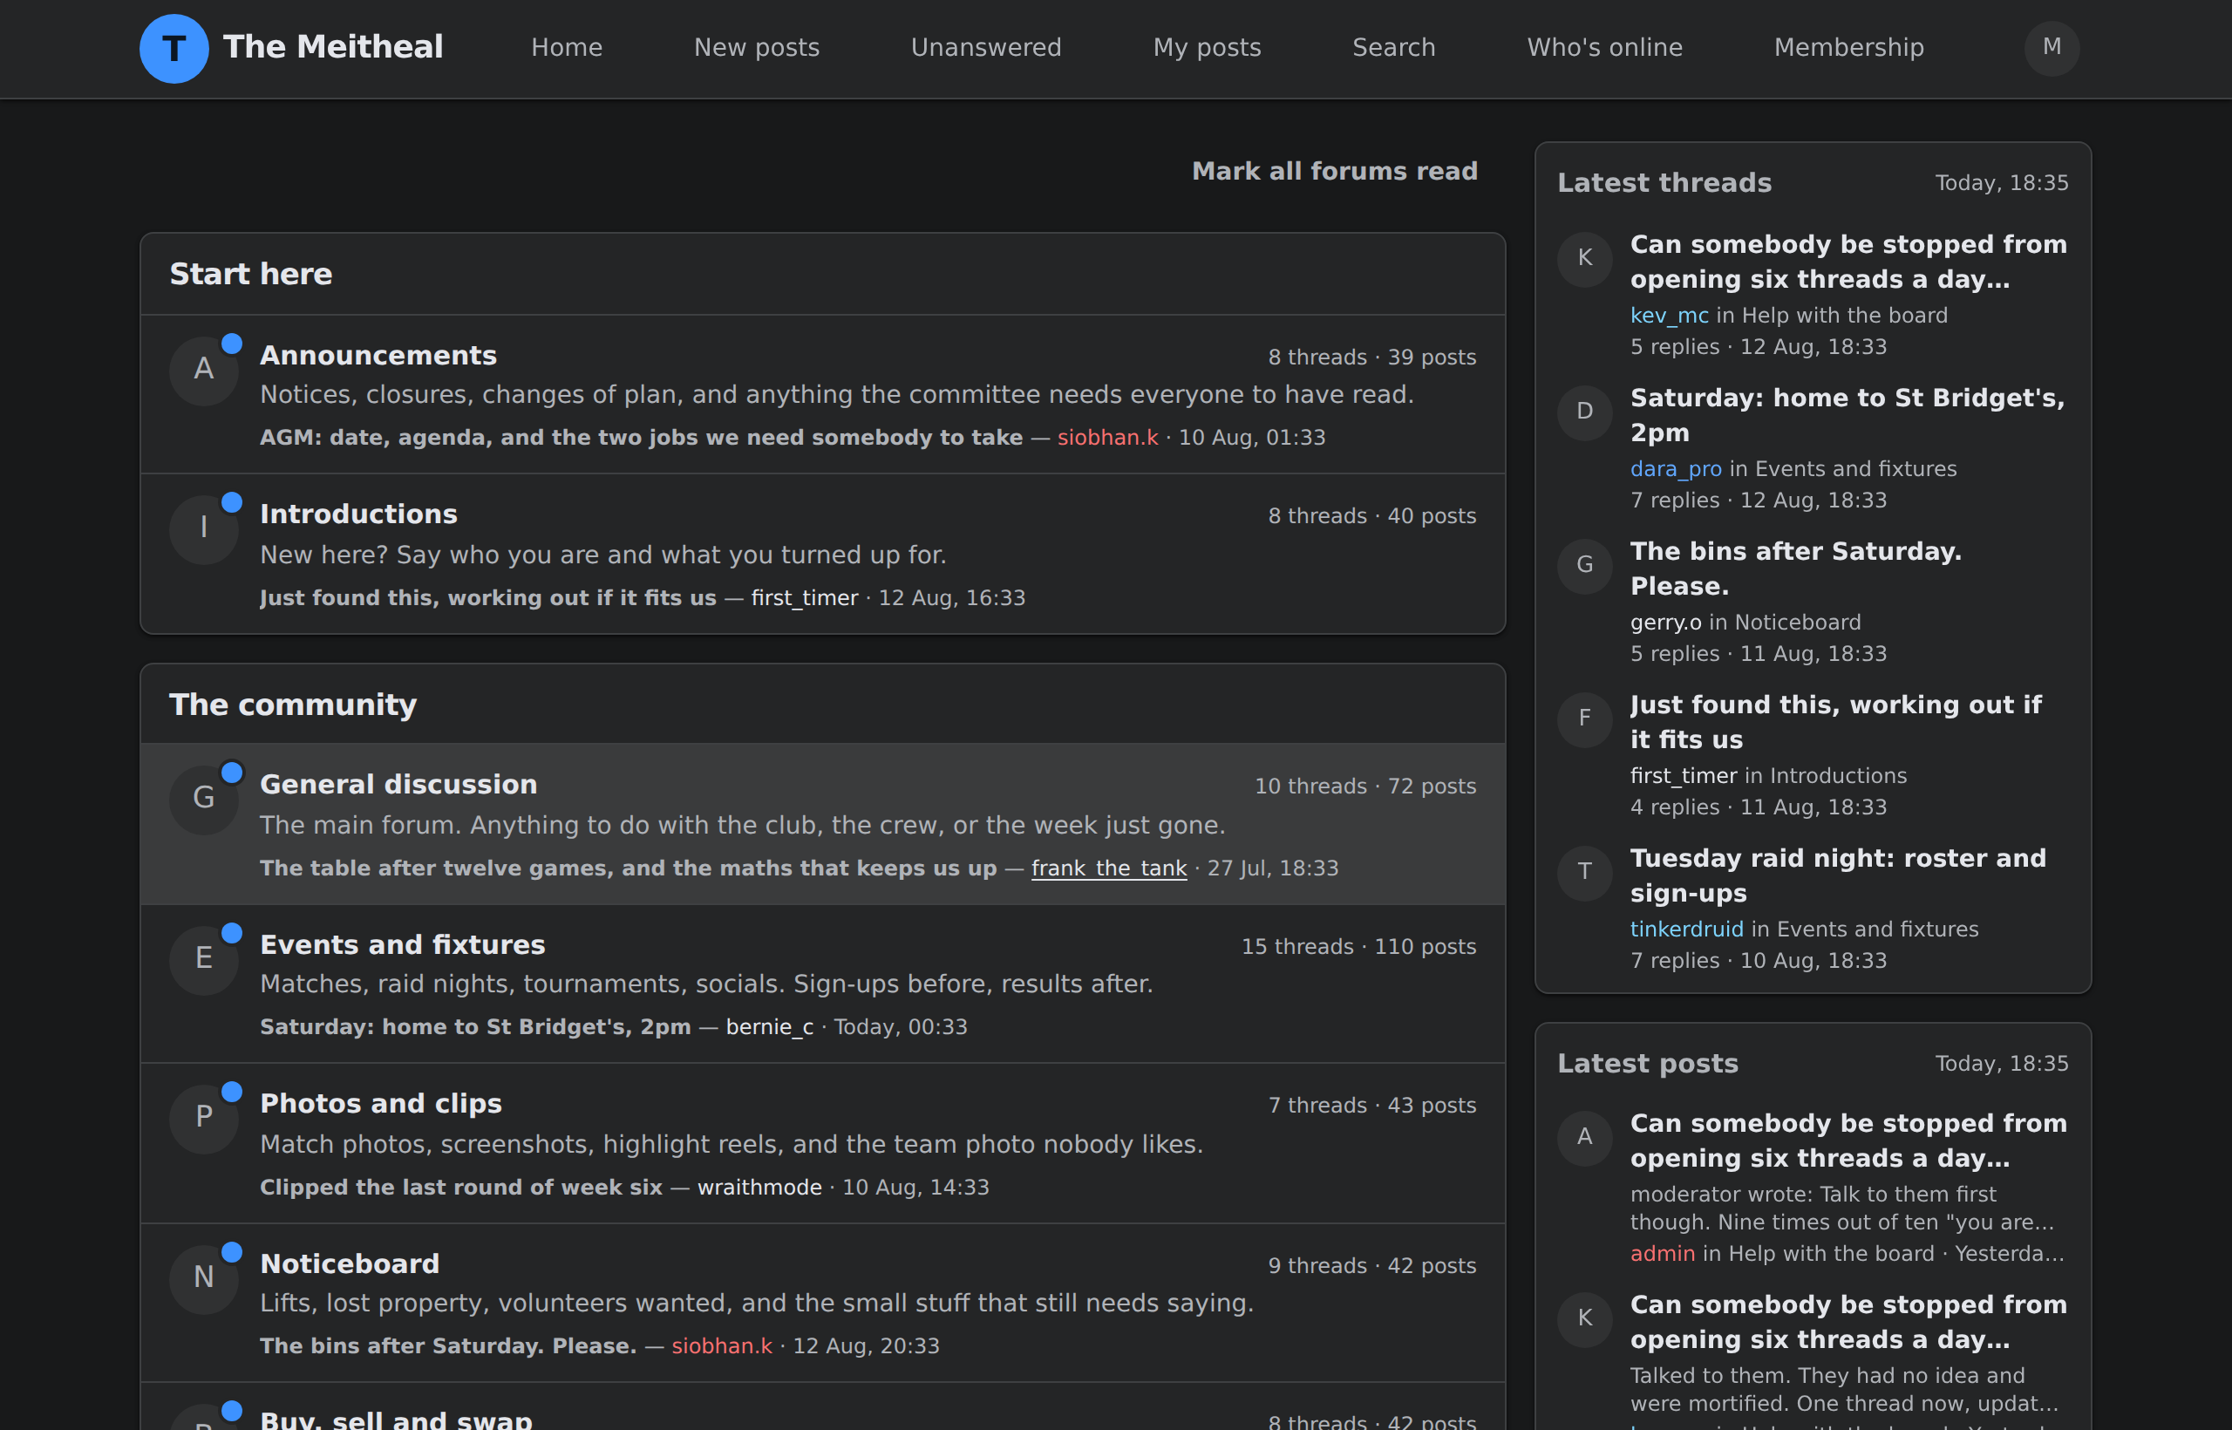Open the General discussion forum

point(398,784)
